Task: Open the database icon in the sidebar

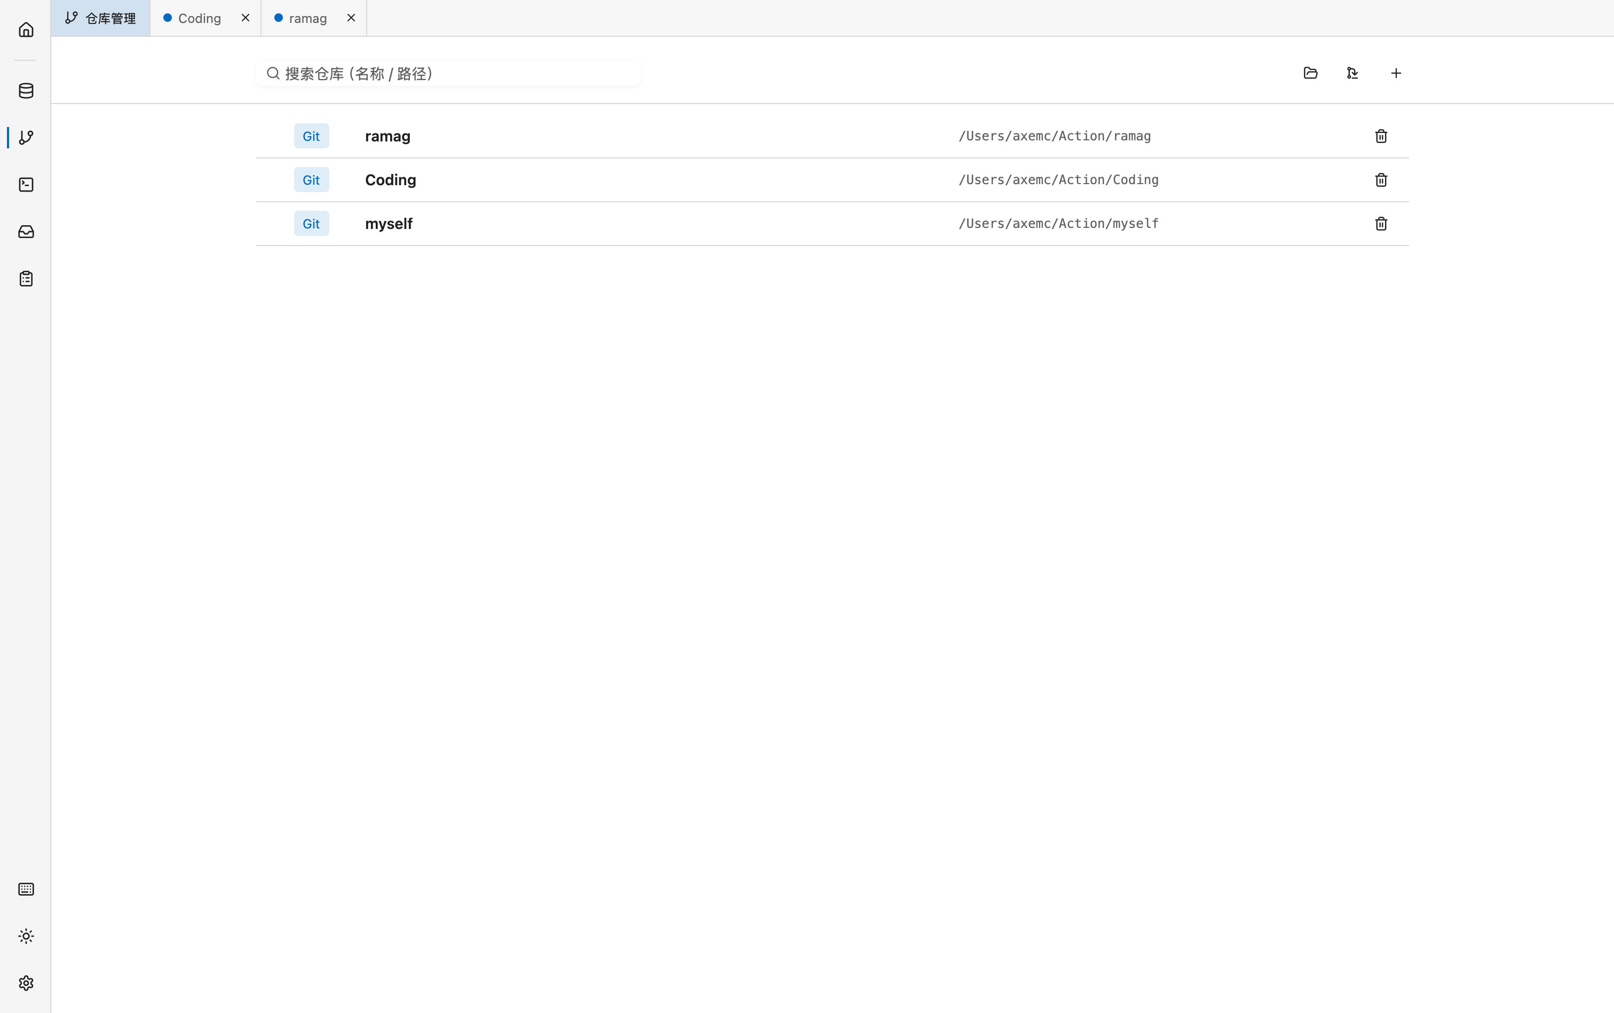Action: 26,90
